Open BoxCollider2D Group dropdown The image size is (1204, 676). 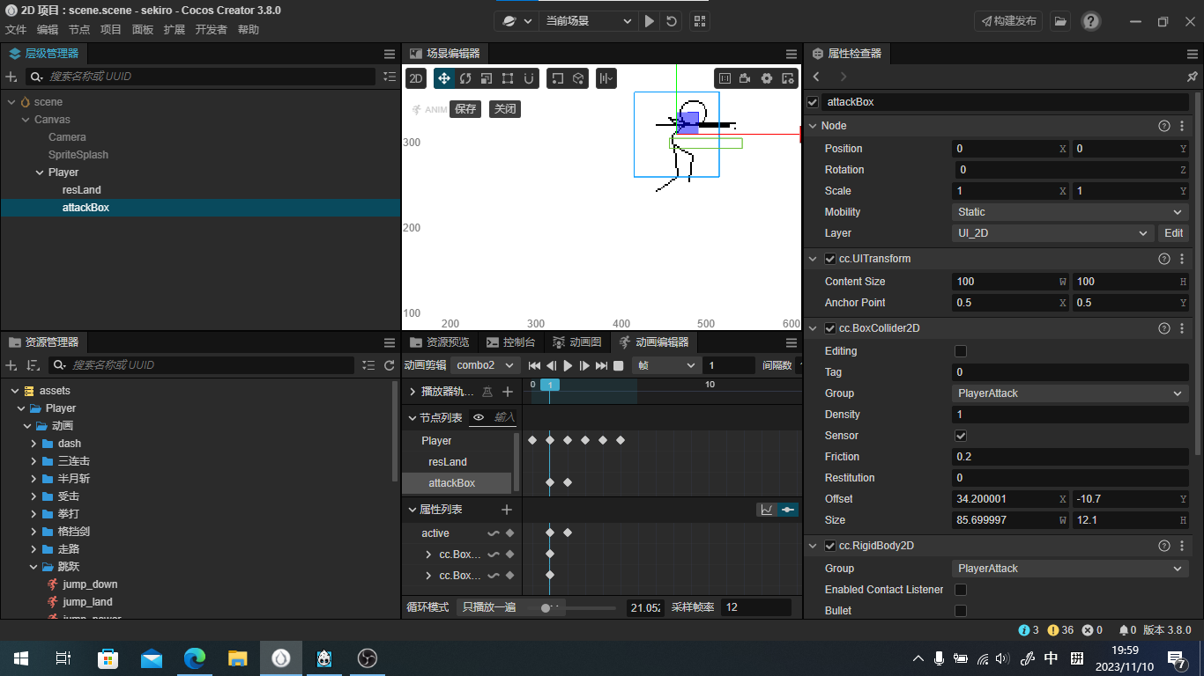[1071, 393]
